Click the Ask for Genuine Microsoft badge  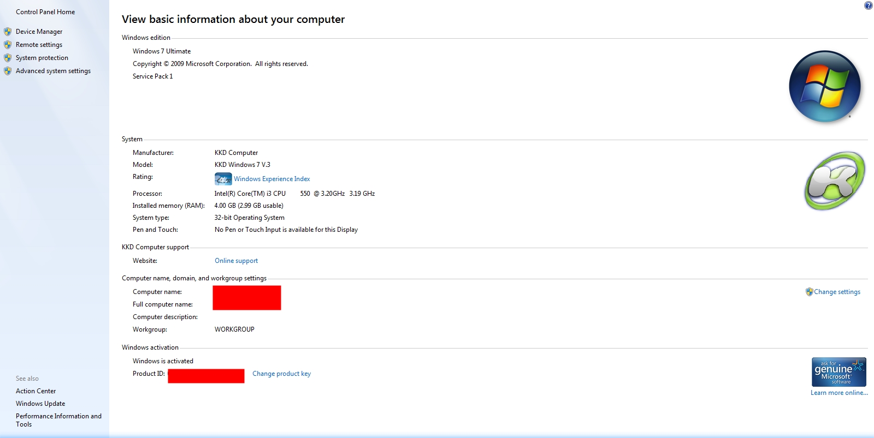(839, 372)
